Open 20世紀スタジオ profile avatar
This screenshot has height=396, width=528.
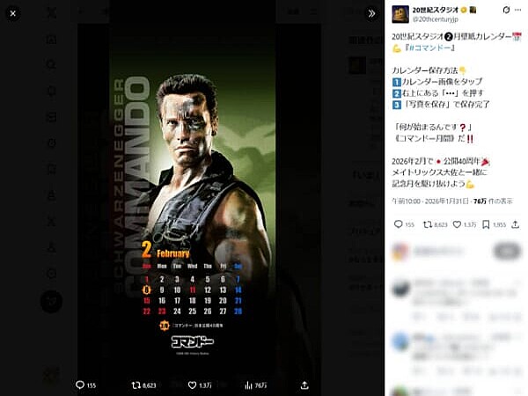tap(400, 14)
